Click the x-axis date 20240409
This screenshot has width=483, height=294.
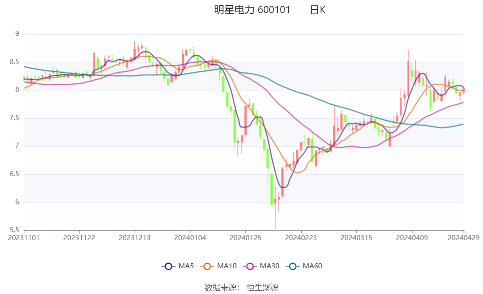(x=412, y=238)
